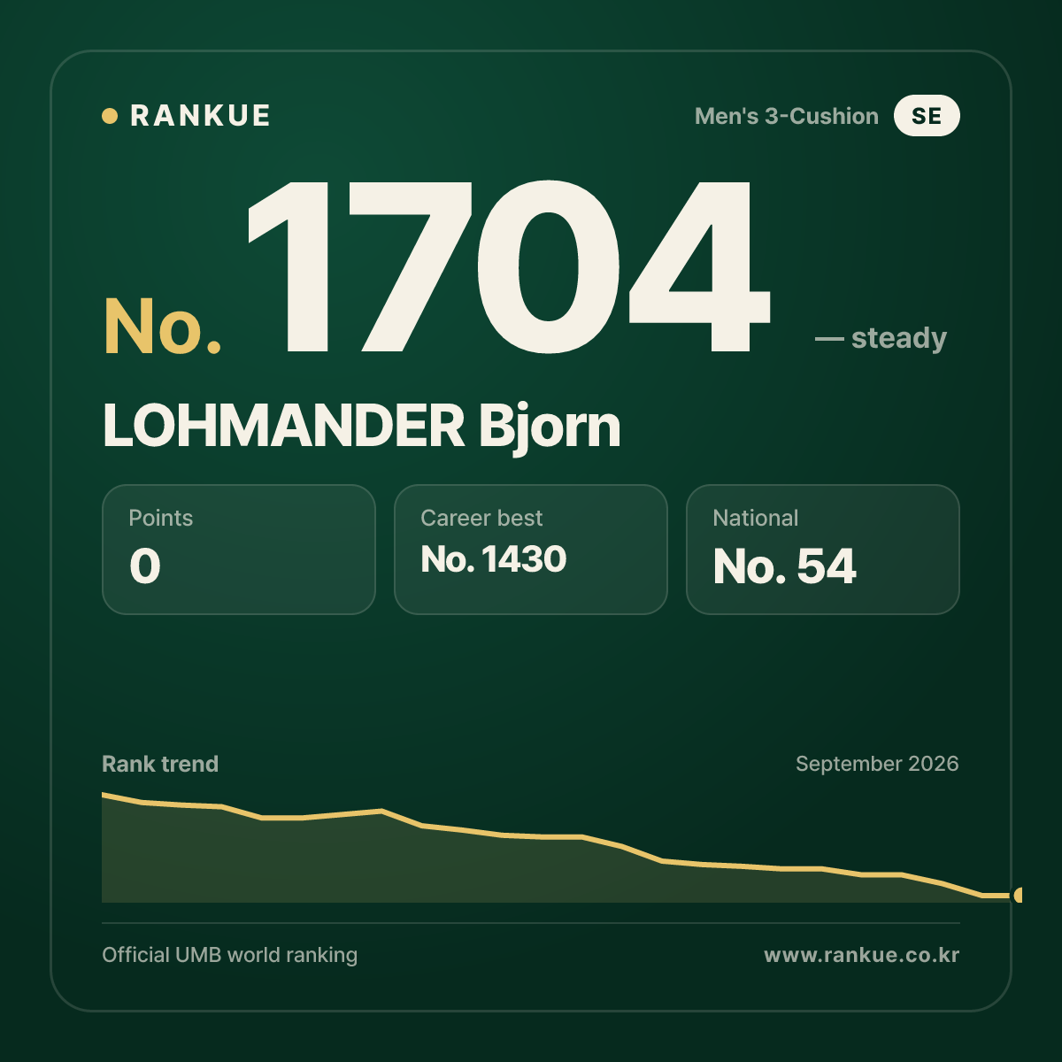The image size is (1062, 1062).
Task: Open the Career best No. 1430 card
Action: [531, 550]
